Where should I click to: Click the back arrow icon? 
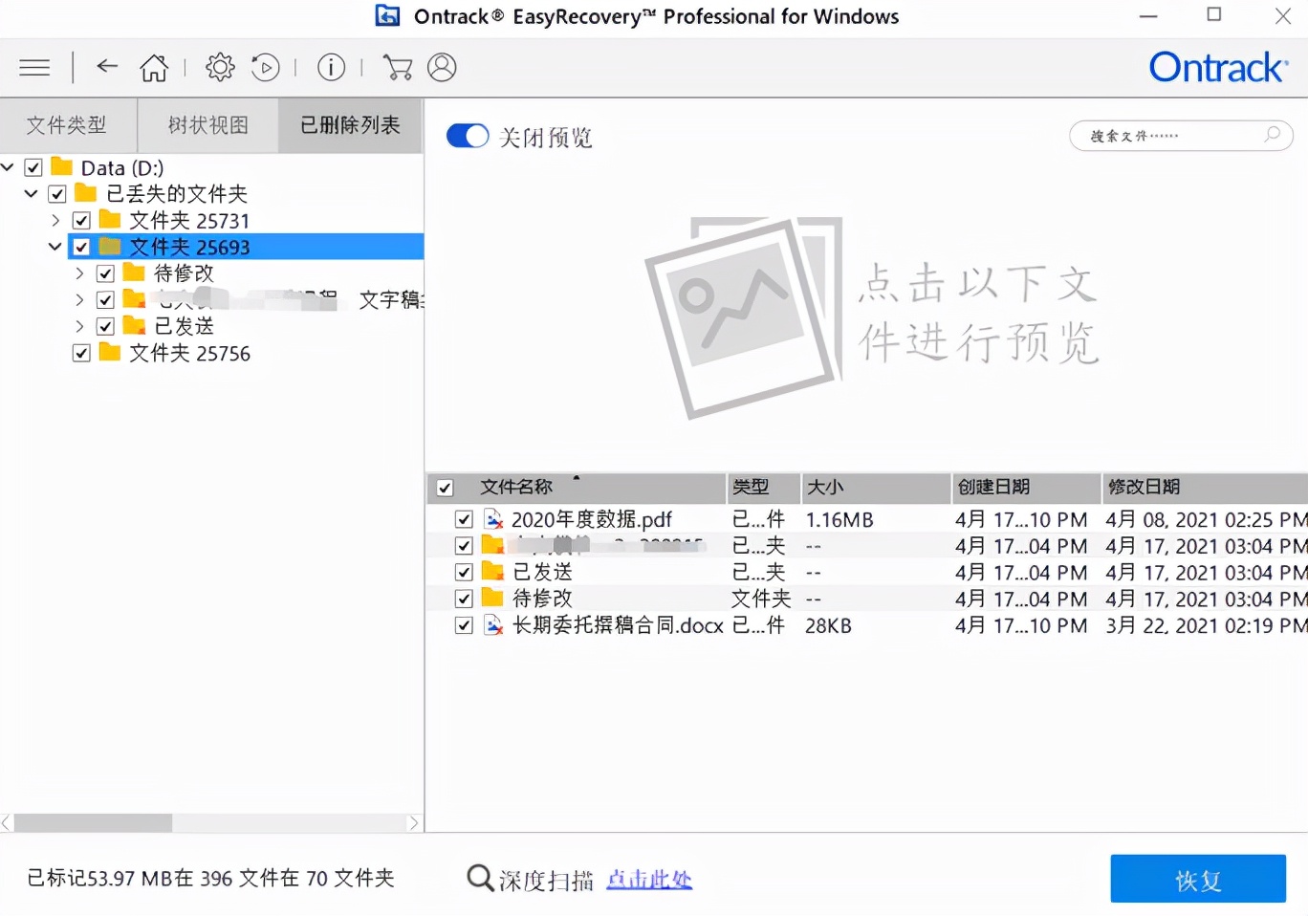(x=106, y=67)
